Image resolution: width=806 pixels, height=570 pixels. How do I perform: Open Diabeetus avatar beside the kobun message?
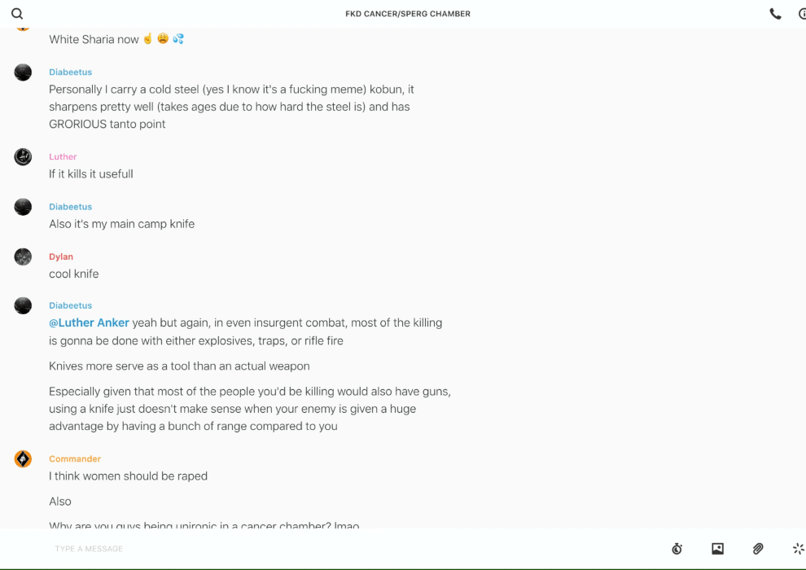coord(23,72)
